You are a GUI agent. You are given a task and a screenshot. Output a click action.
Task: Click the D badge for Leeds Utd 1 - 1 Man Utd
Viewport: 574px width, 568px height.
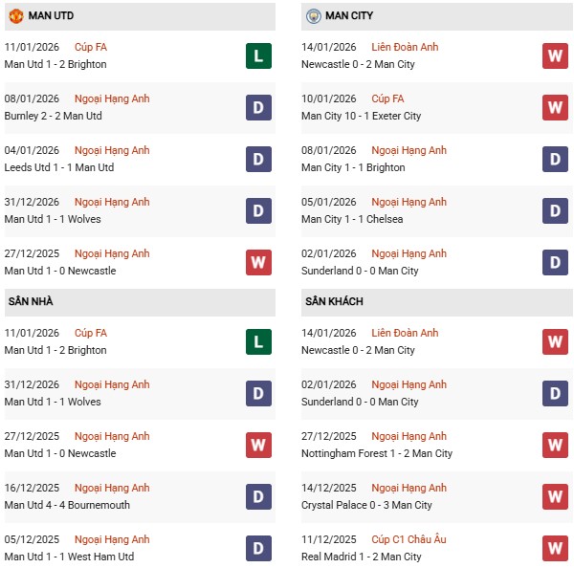click(x=257, y=160)
